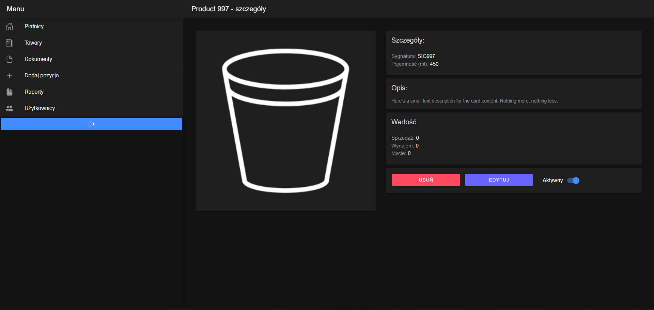This screenshot has height=310, width=654.
Task: Click the Product 997 - szczegóły title
Action: (229, 9)
